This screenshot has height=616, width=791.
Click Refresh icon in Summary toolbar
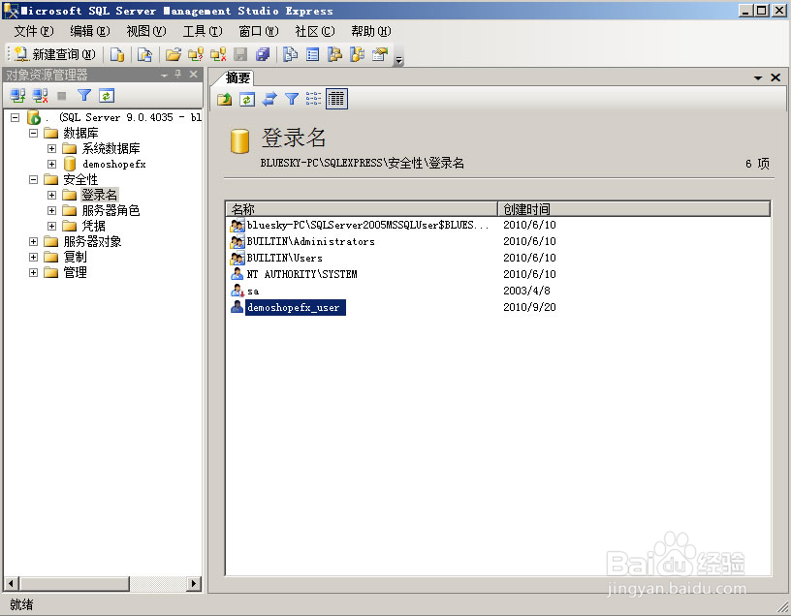[x=246, y=99]
